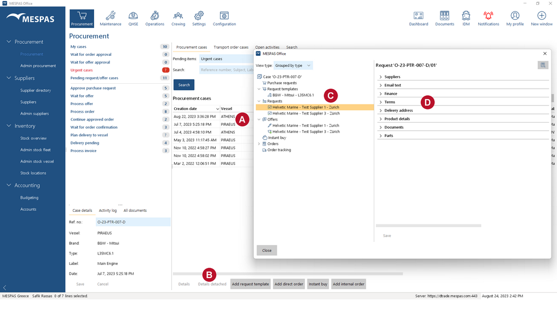The width and height of the screenshot is (557, 329).
Task: Open the IDM icon
Action: pyautogui.click(x=466, y=19)
